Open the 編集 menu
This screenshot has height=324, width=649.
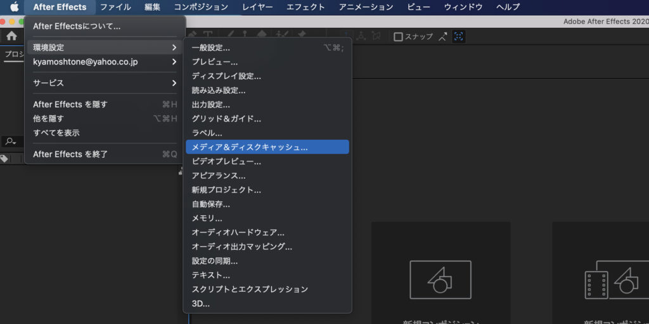(152, 7)
